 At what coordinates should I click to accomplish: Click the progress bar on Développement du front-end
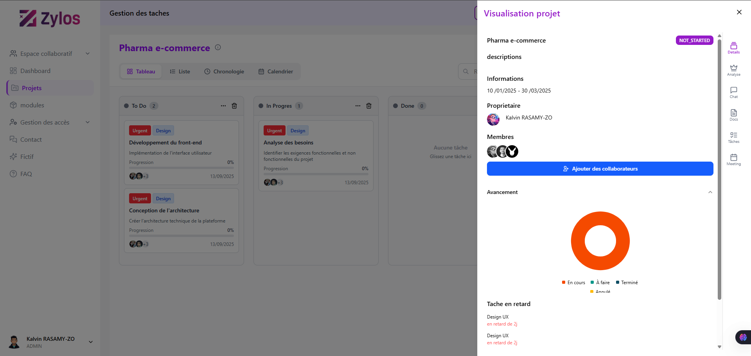181,168
